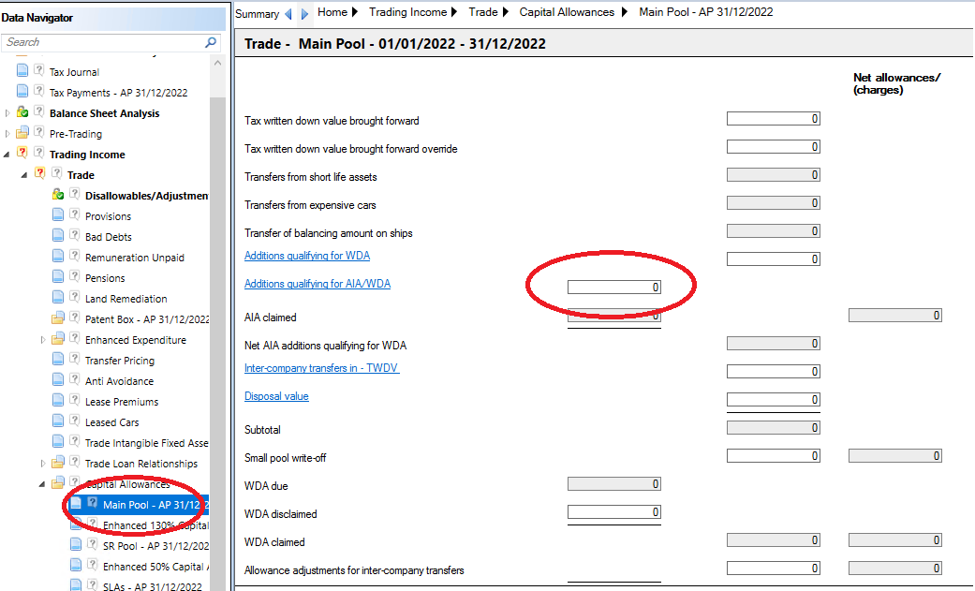The height and width of the screenshot is (591, 975).
Task: Click the warning question icon beside Trading Income
Action: [22, 153]
